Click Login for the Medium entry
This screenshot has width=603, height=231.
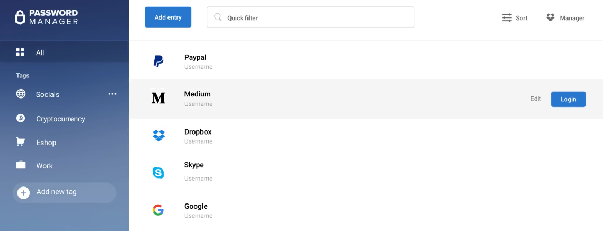[x=568, y=99]
